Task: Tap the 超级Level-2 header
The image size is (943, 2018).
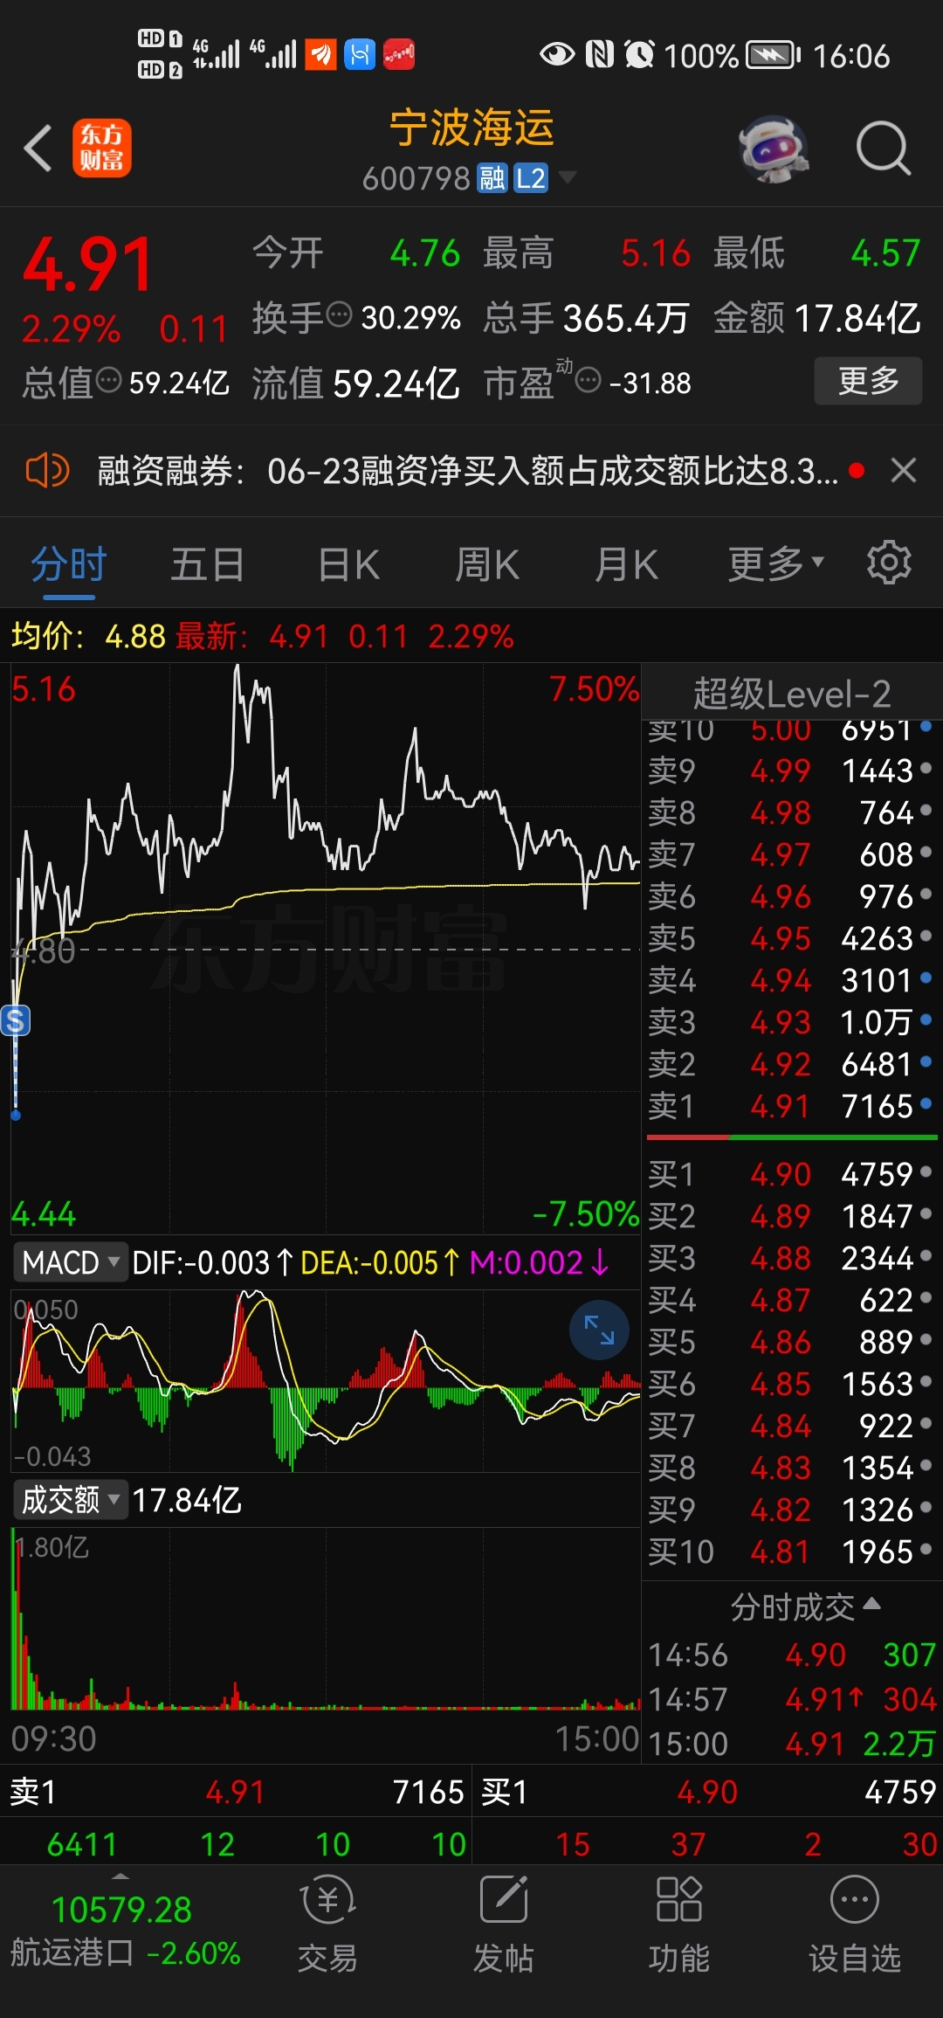Action: [792, 695]
